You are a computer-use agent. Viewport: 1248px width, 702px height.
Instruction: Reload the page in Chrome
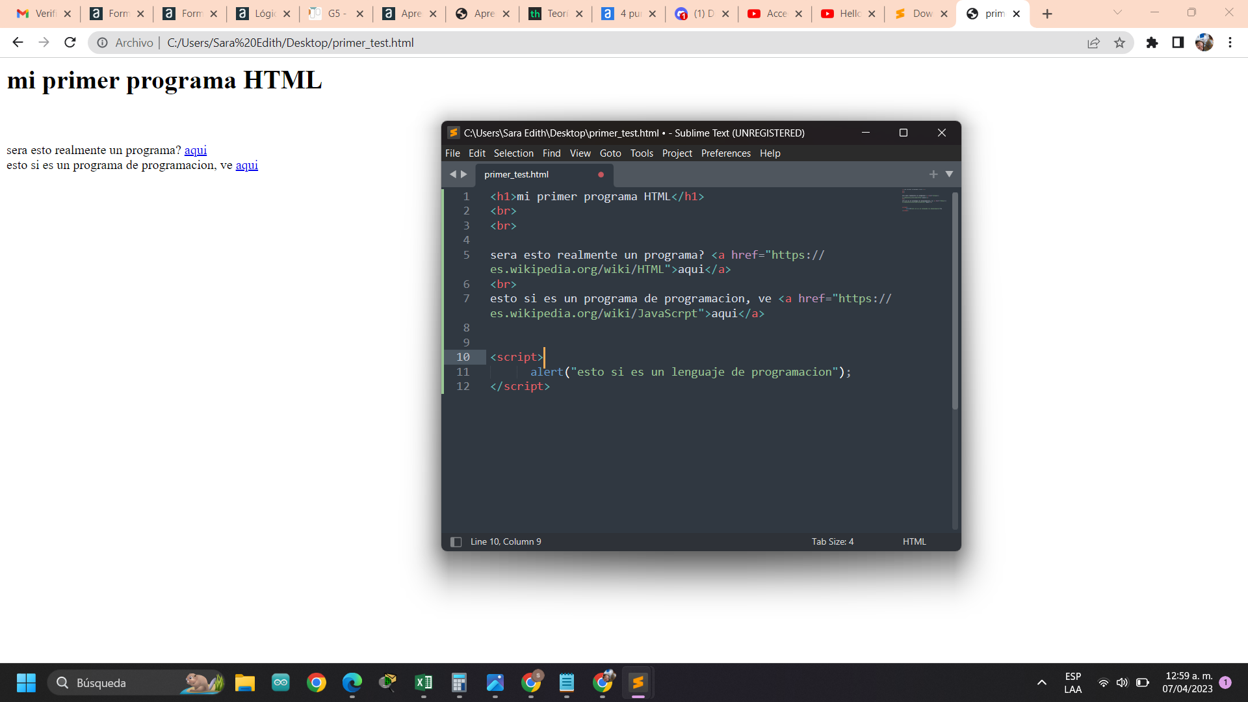[70, 43]
